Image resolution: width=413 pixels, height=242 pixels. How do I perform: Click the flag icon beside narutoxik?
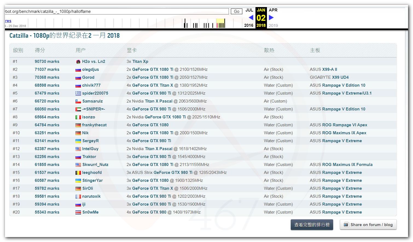78,197
